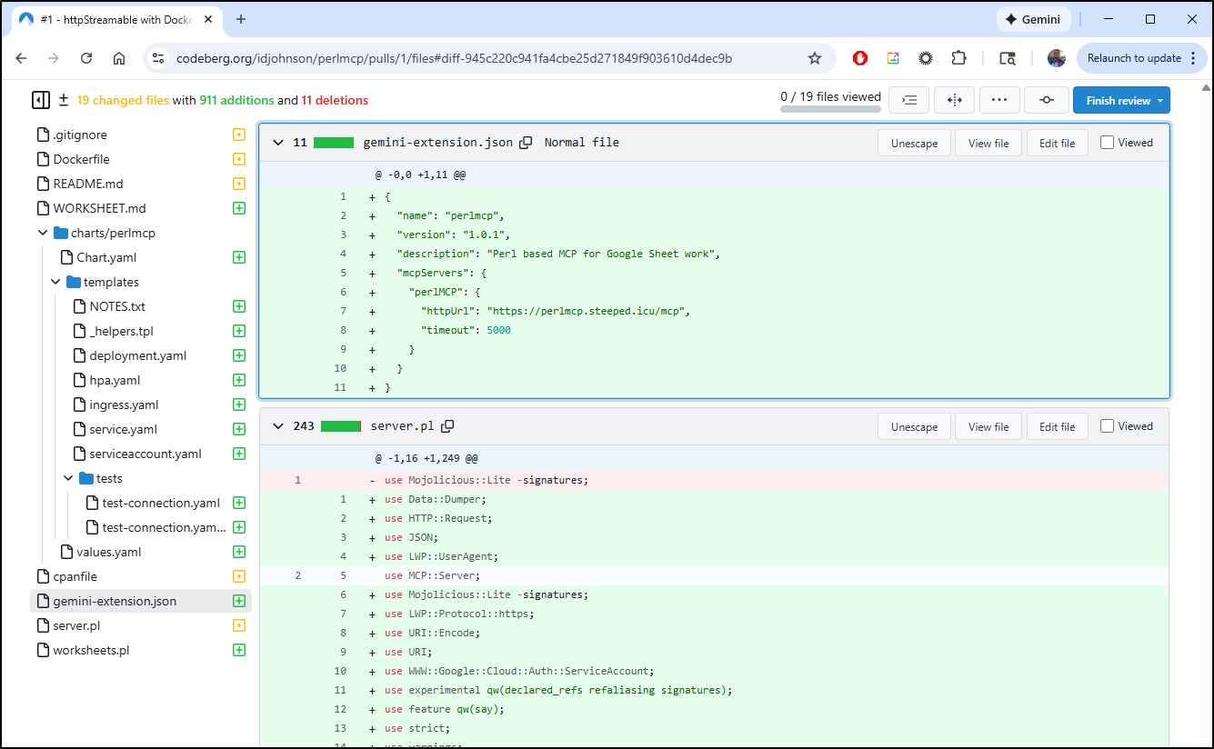Bookmark this page with star icon

[x=815, y=58]
